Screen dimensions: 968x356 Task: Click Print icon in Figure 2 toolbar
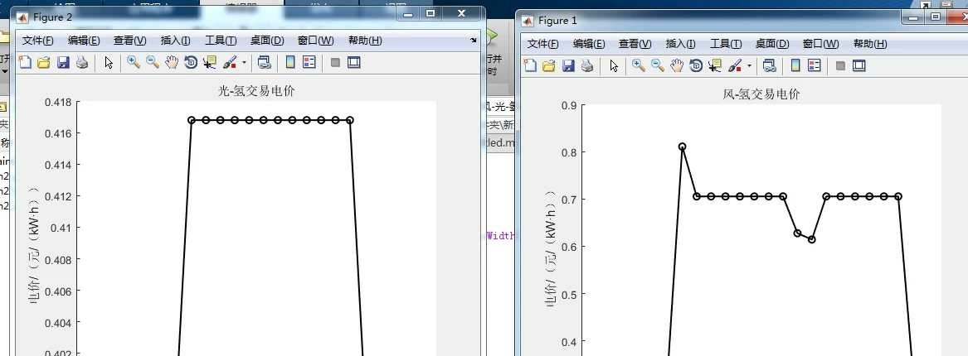[82, 62]
